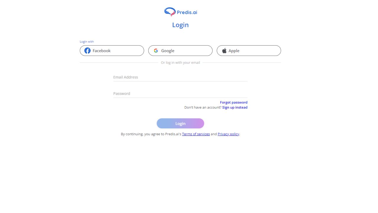Open the Terms of services link
Viewport: 378px width, 213px height.
point(196,134)
